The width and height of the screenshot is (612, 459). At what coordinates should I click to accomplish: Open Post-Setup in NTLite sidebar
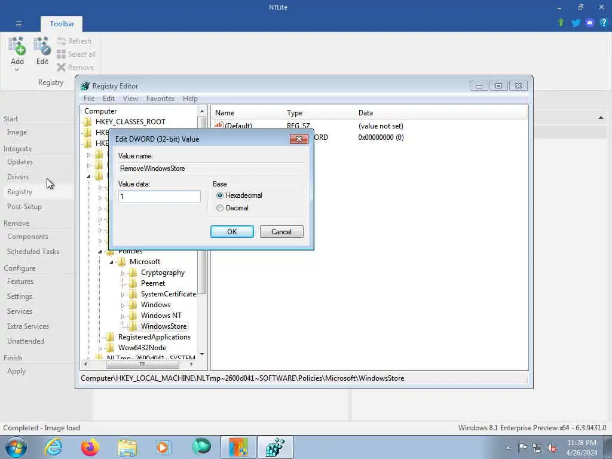(24, 207)
